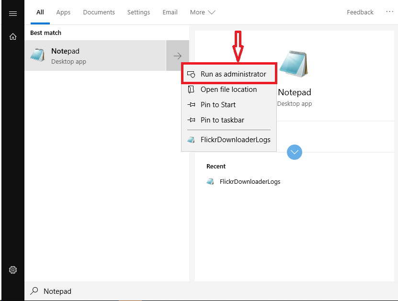Switch to the Documents tab

point(99,12)
